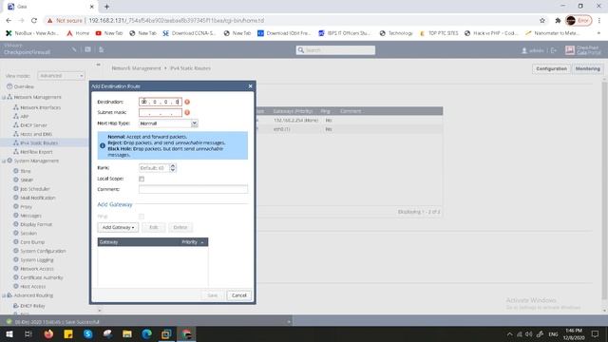Collapse the Advanced Routing tree group

coord(4,295)
